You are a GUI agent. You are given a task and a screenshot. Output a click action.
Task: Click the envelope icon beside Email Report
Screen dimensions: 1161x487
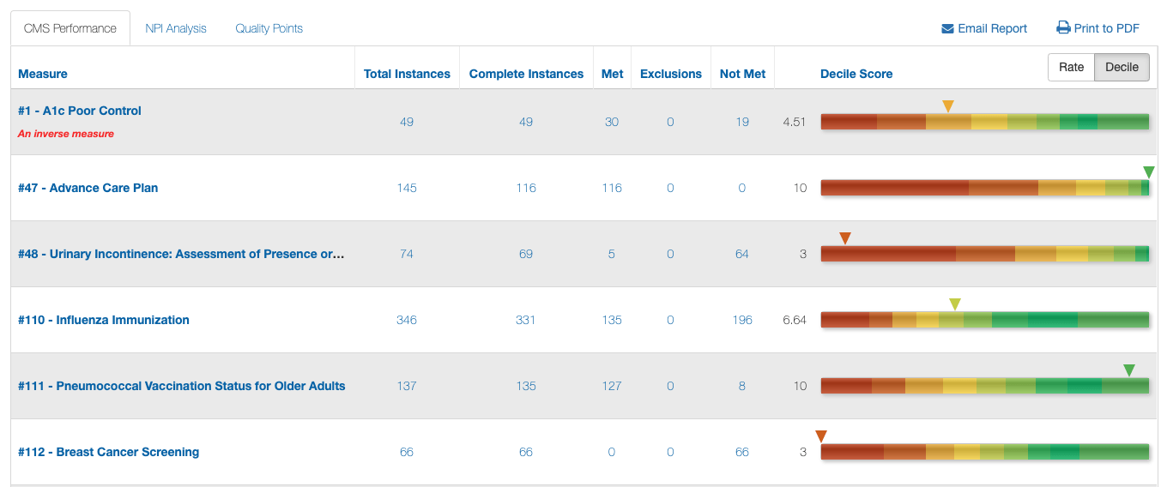point(947,29)
